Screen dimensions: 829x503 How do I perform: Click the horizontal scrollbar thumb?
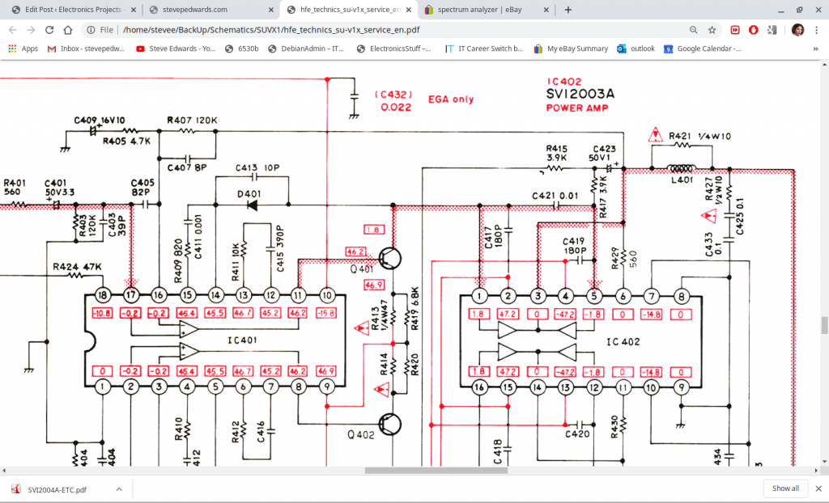[x=436, y=470]
